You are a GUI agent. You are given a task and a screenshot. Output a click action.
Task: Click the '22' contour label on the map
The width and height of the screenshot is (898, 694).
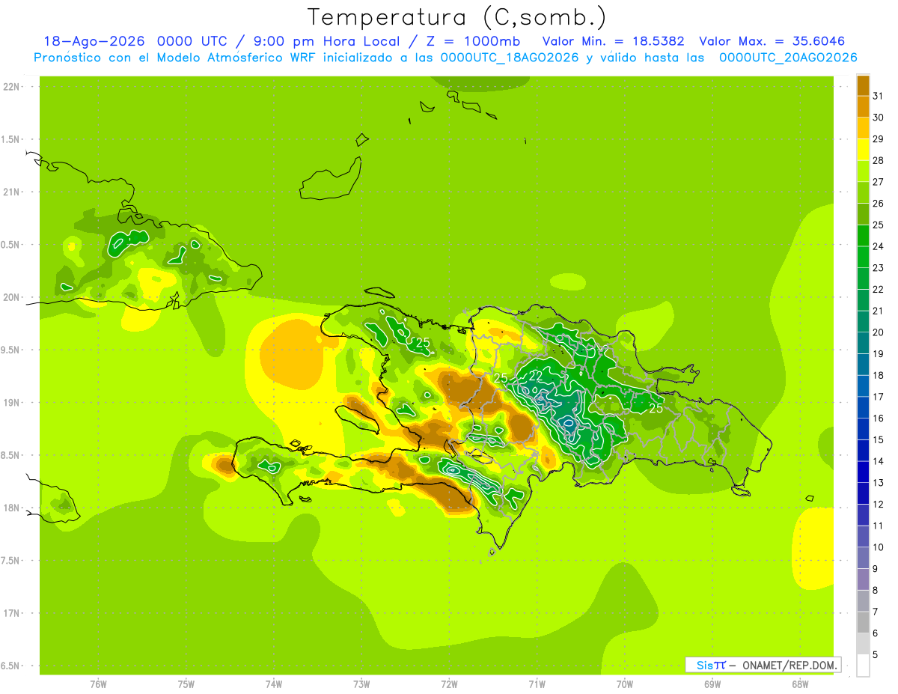point(536,376)
